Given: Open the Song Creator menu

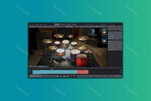Looking at the screenshot, I should click(98, 76).
